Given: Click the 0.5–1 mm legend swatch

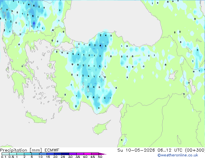Looking at the screenshot, I should (x=13, y=154).
